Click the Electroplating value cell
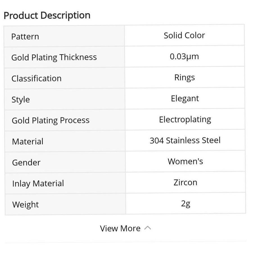 (185, 119)
